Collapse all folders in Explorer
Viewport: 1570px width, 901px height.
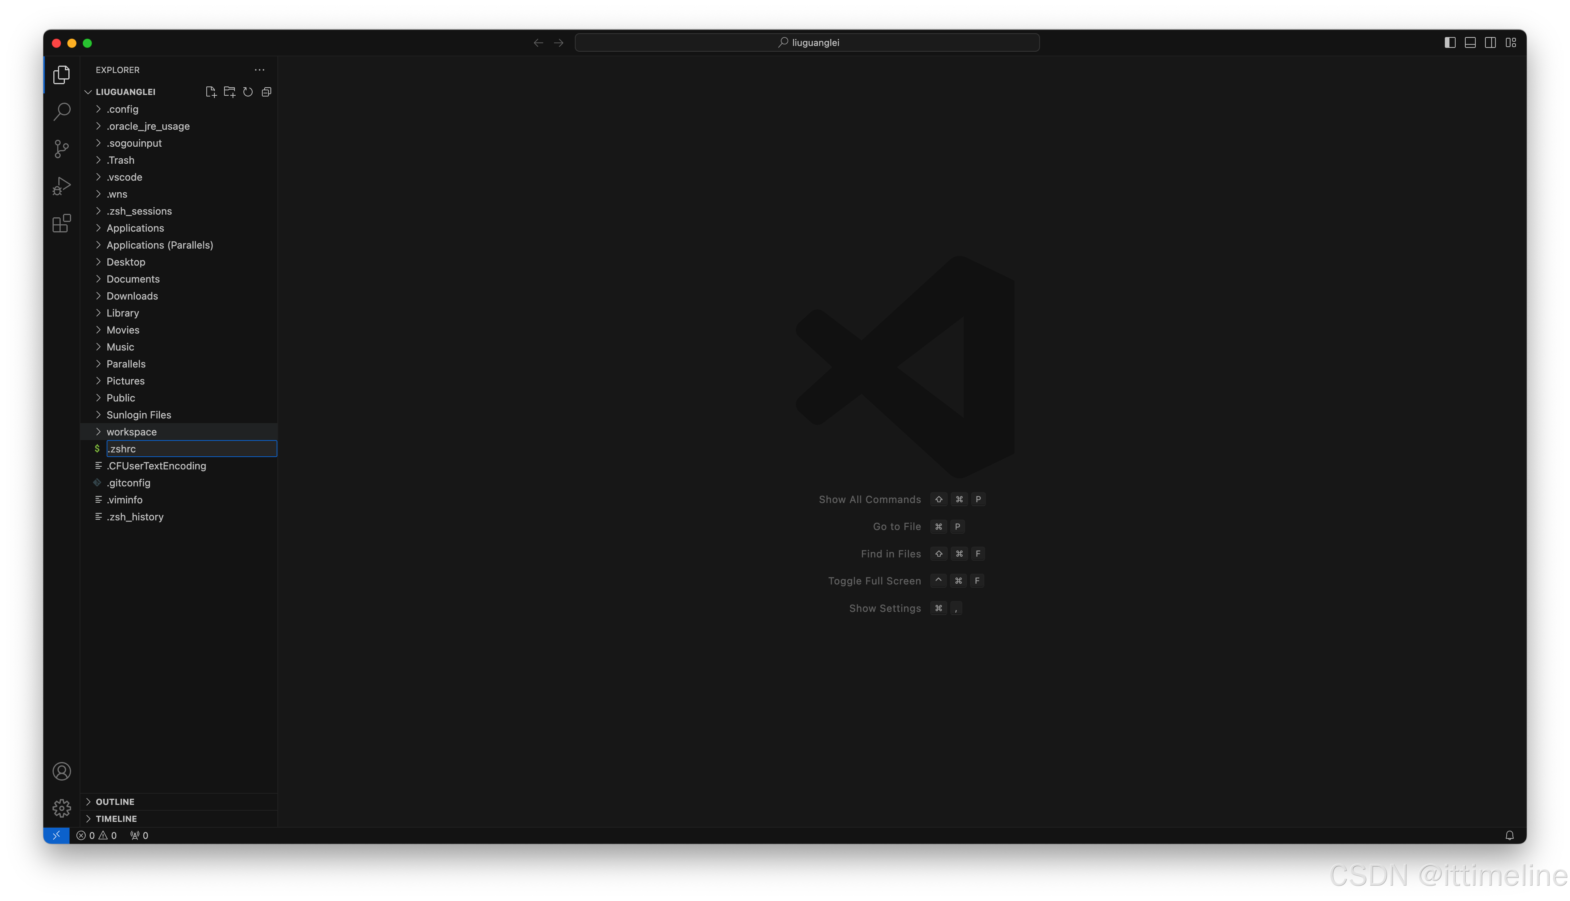click(266, 92)
